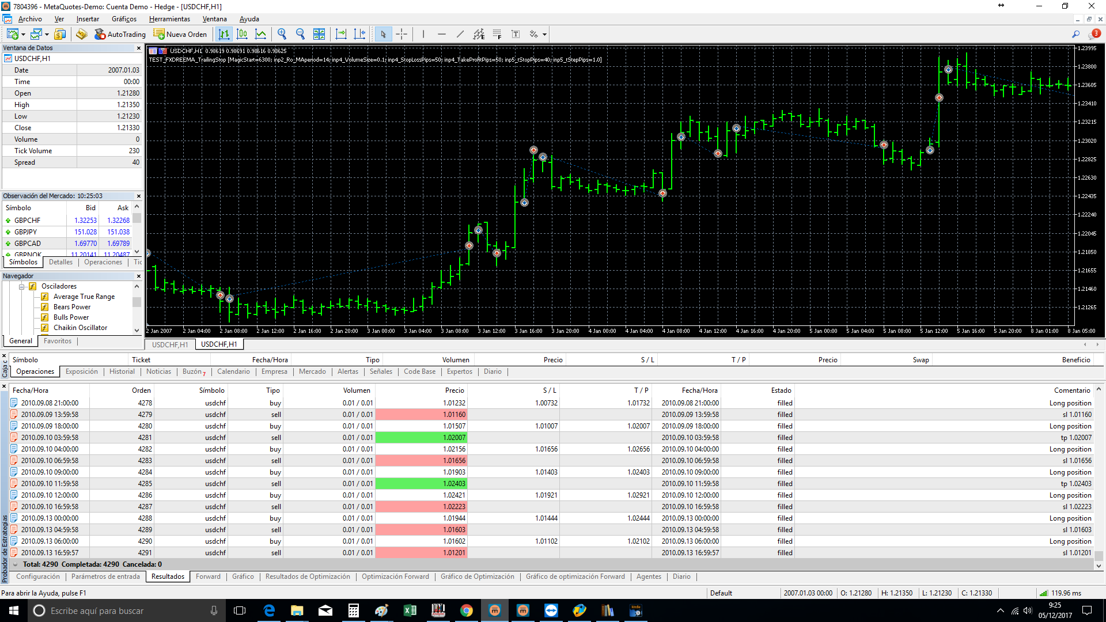Switch to the Detalles market watch tab
This screenshot has height=622, width=1106.
[x=60, y=263]
